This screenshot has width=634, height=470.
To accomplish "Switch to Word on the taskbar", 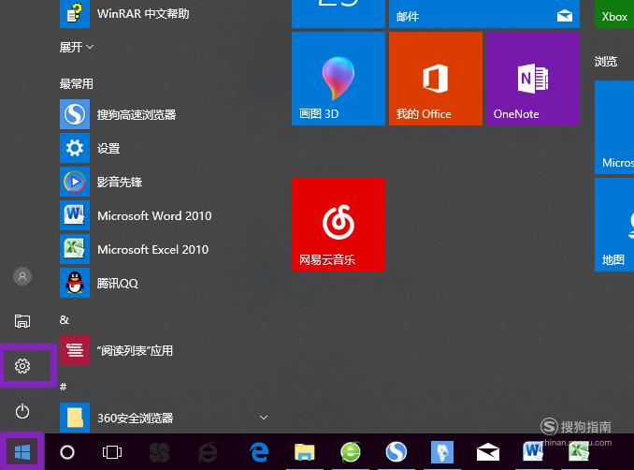I will (533, 452).
